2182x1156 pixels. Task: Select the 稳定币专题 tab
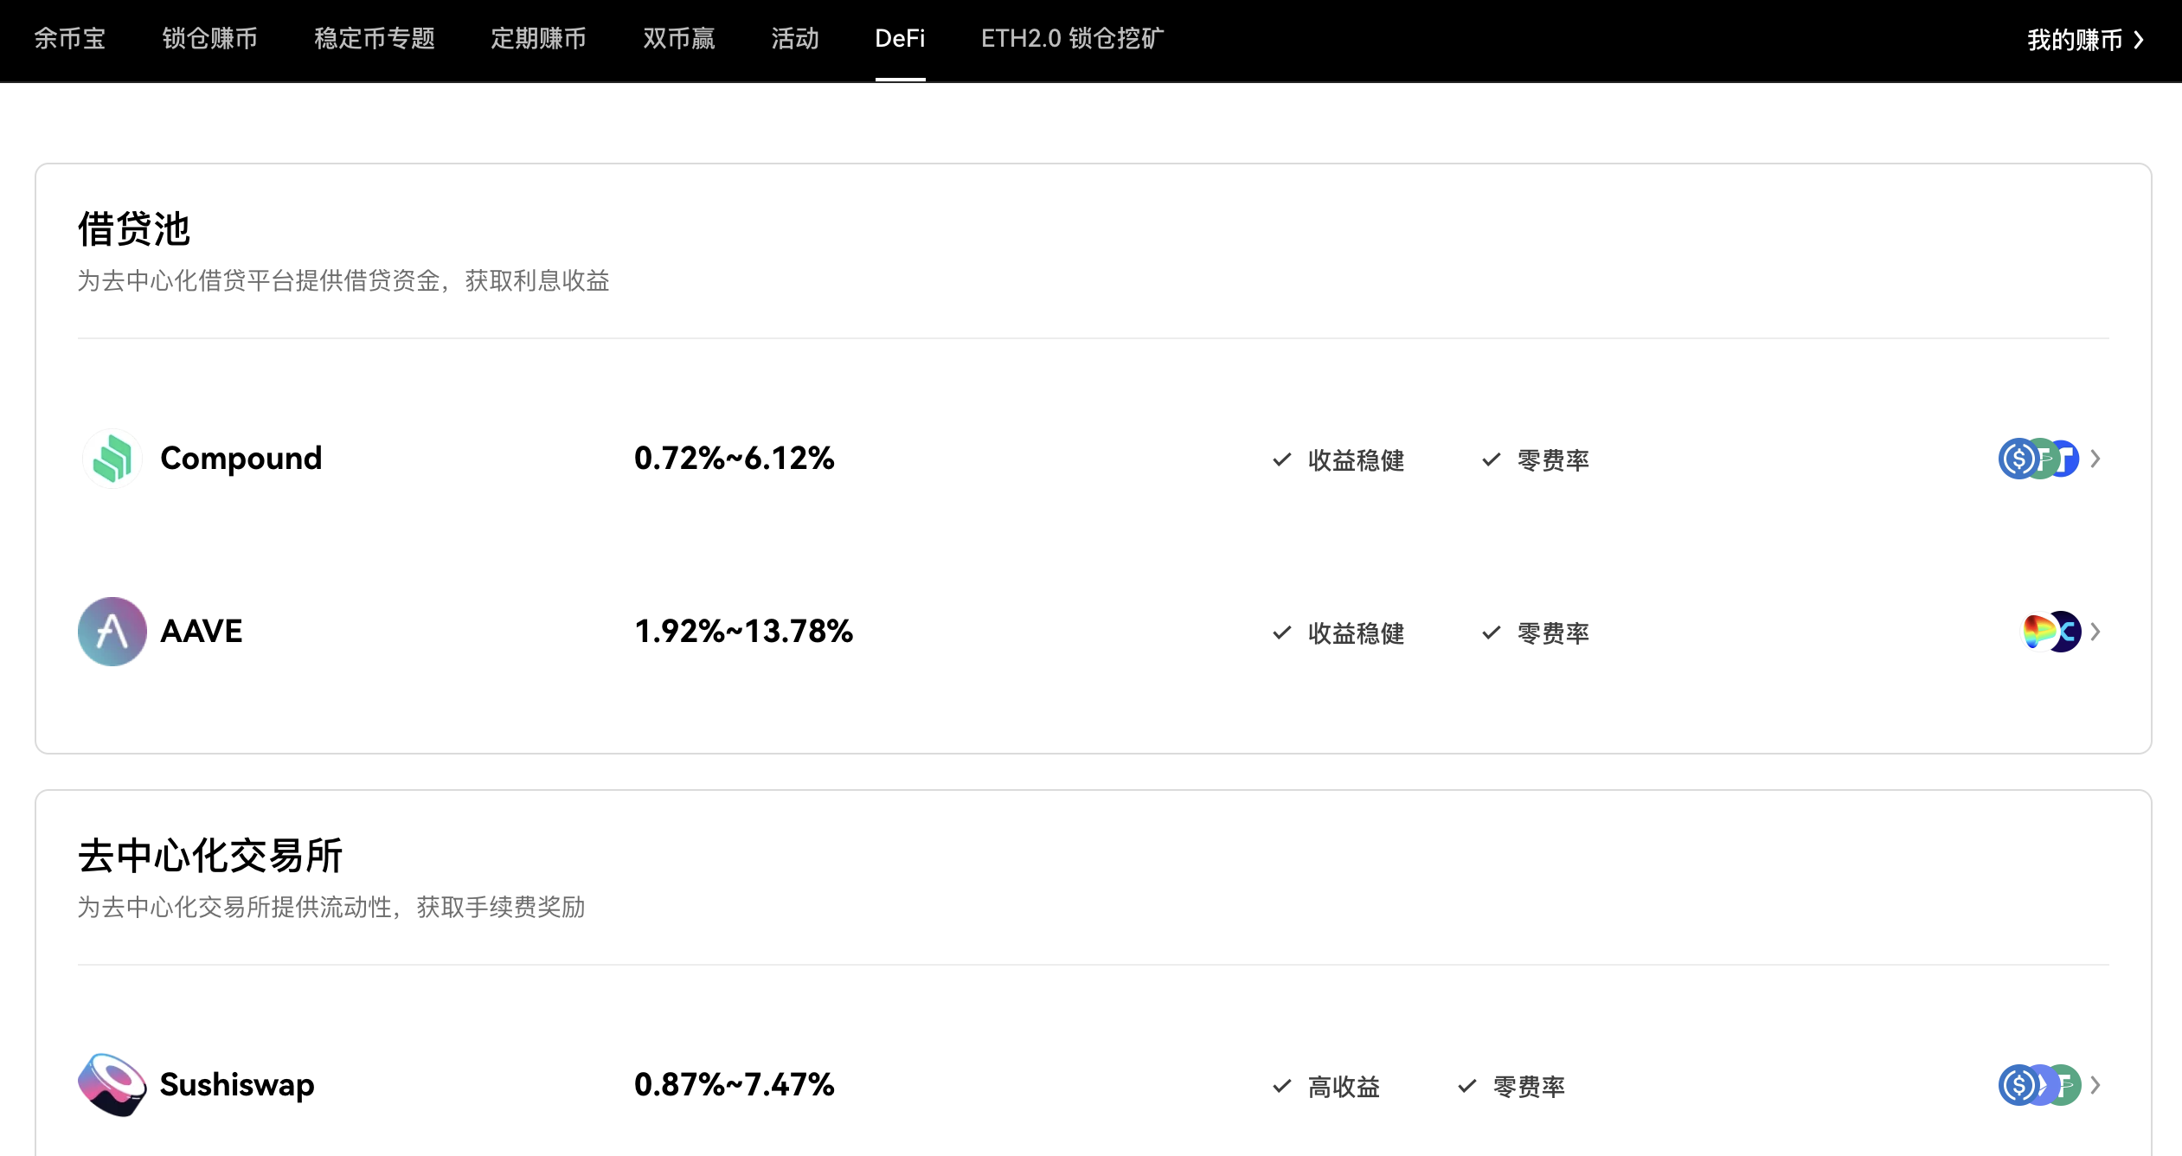click(x=374, y=39)
